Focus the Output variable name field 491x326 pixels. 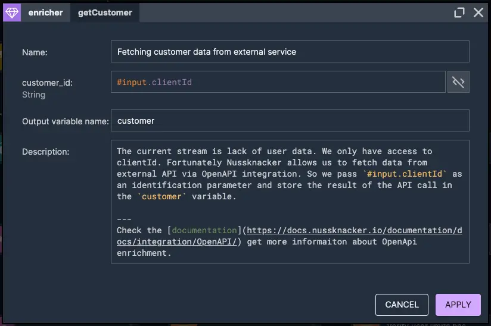[x=290, y=121]
